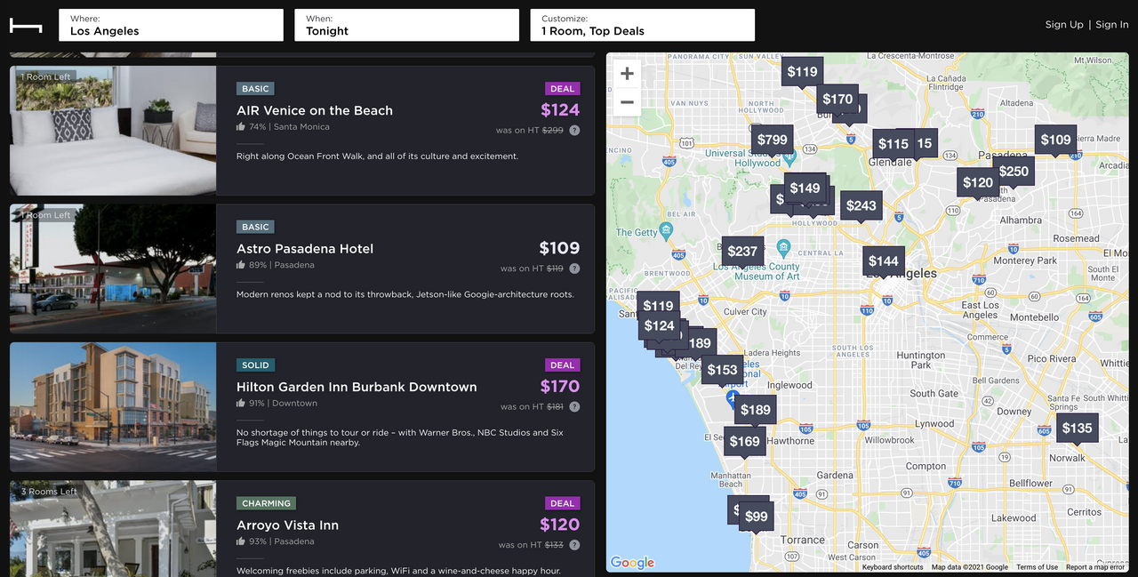
Task: Click the help icon beside AIR Venice price
Action: [574, 131]
